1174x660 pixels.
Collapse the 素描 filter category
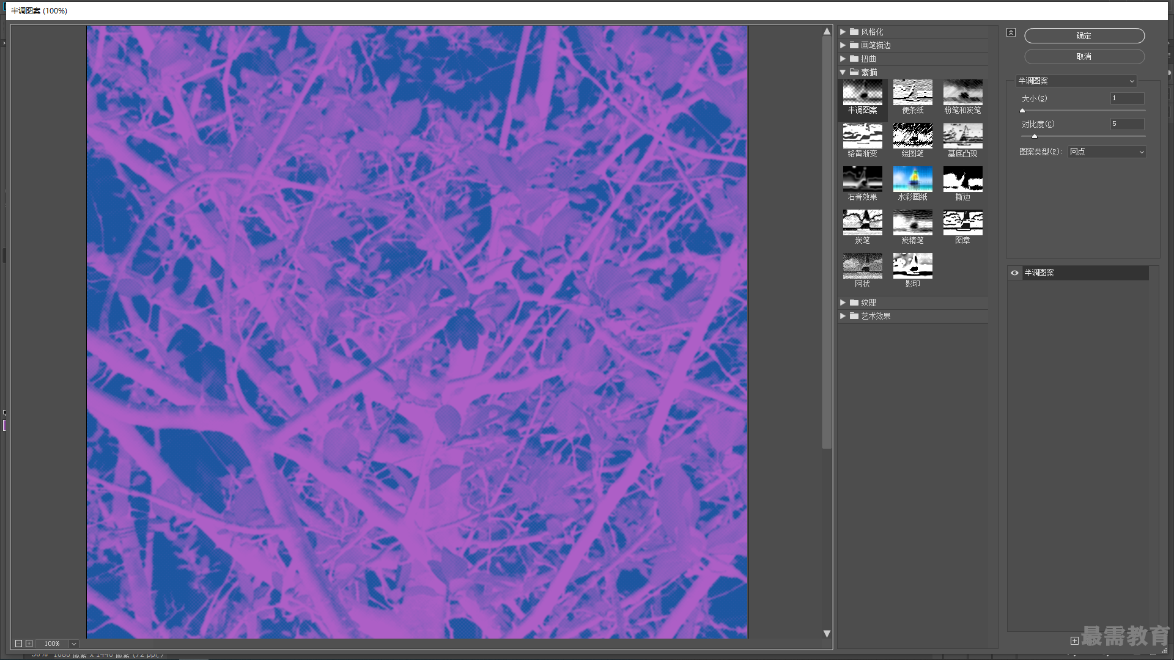[x=843, y=72]
